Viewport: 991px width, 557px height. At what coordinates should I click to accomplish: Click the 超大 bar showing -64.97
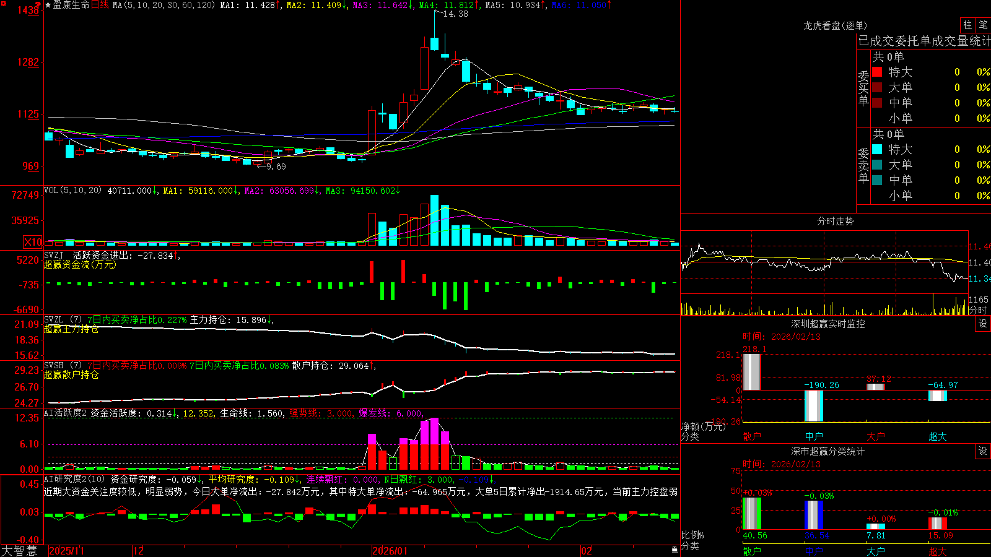(x=938, y=395)
